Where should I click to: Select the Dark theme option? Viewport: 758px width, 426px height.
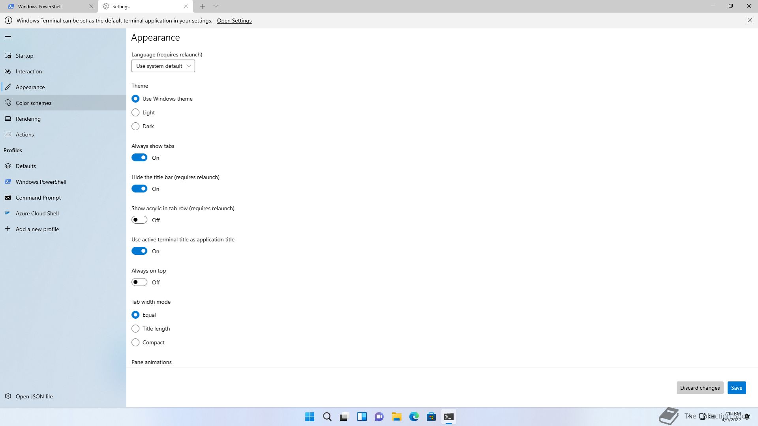pos(135,126)
